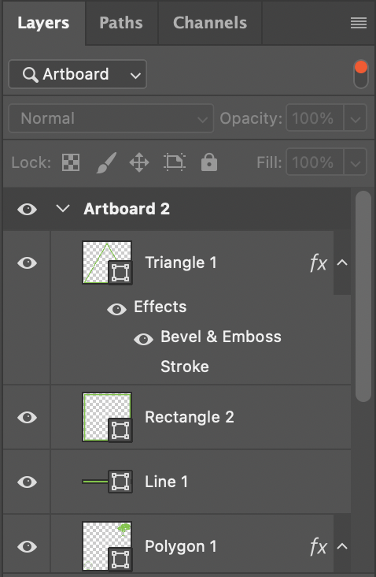Click the prevent artboard auto-nesting lock icon
376x577 pixels.
(x=174, y=162)
